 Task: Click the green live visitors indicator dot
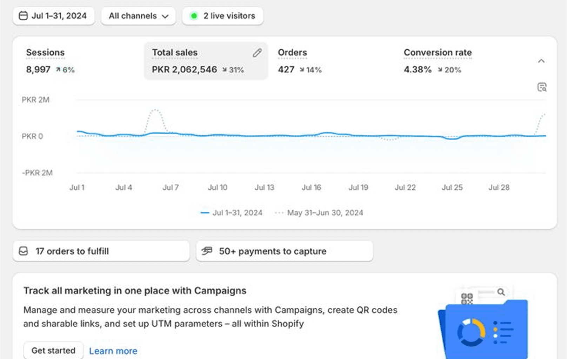(x=194, y=16)
